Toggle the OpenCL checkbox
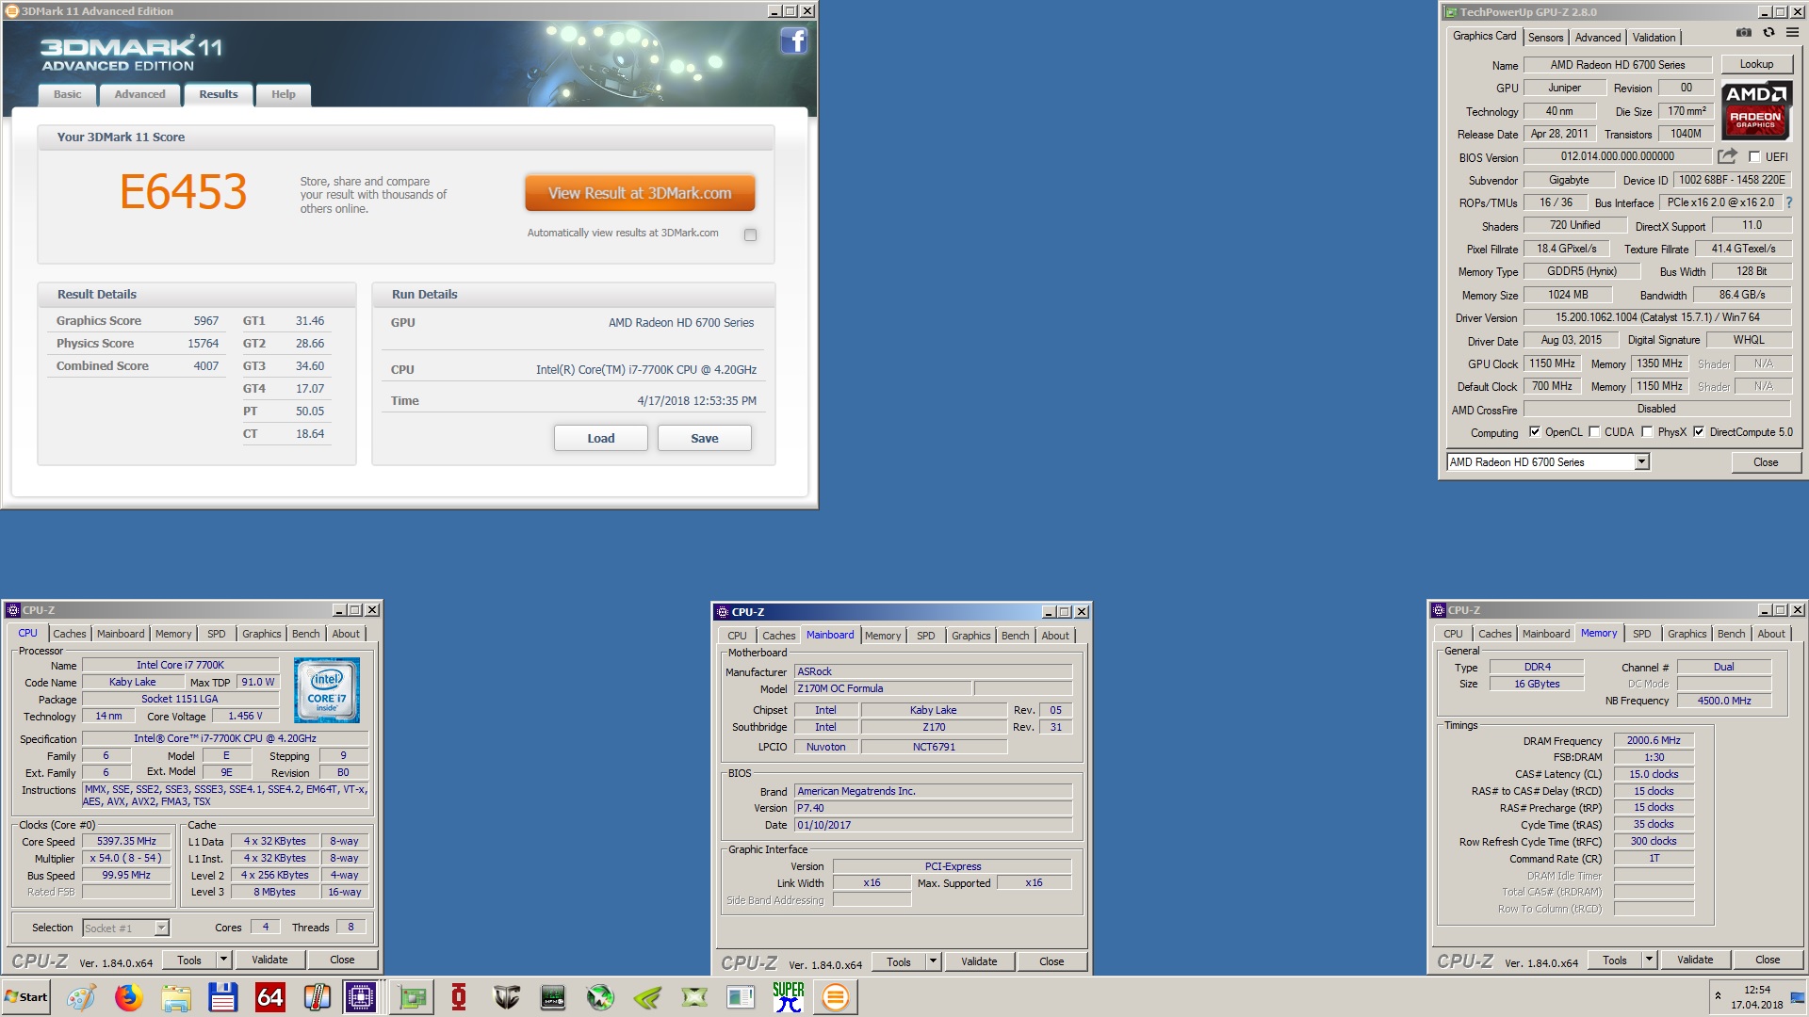 tap(1535, 432)
